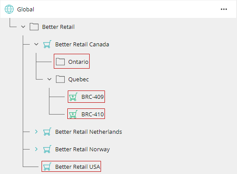
Task: Collapse the Better Retail Canada node
Action: (x=36, y=44)
